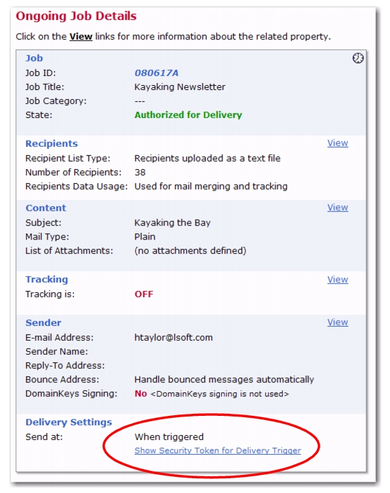Show Security Token for Delivery Trigger
The image size is (390, 493).
pyautogui.click(x=218, y=451)
